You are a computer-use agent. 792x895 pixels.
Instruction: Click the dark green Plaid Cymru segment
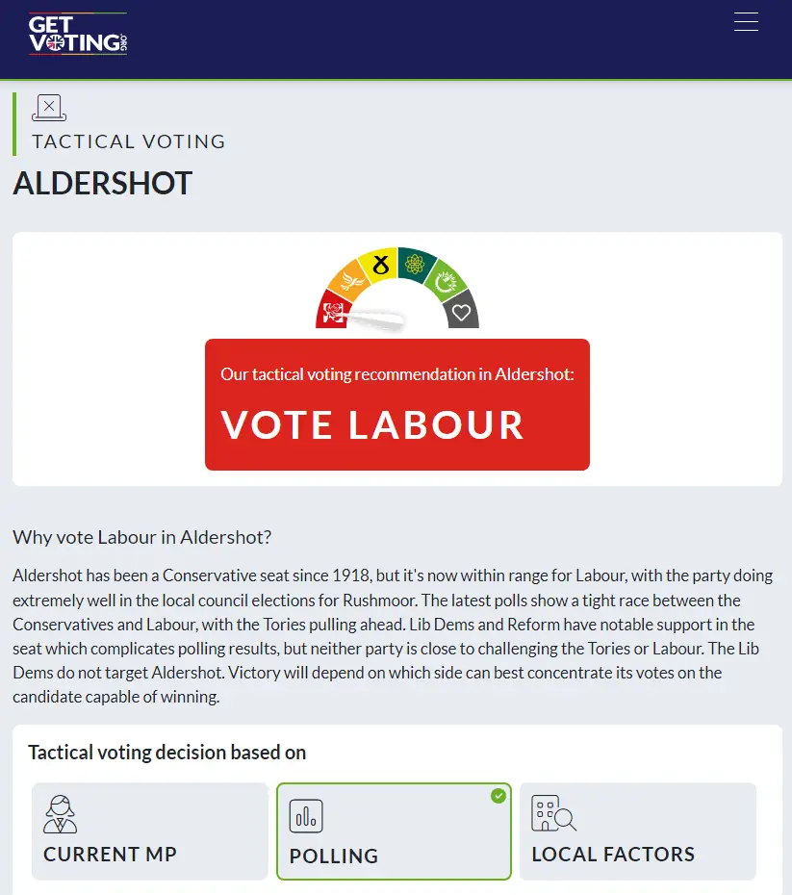[415, 264]
